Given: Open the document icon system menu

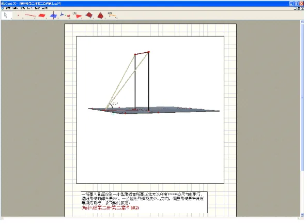Looking at the screenshot, I should coord(3,8).
